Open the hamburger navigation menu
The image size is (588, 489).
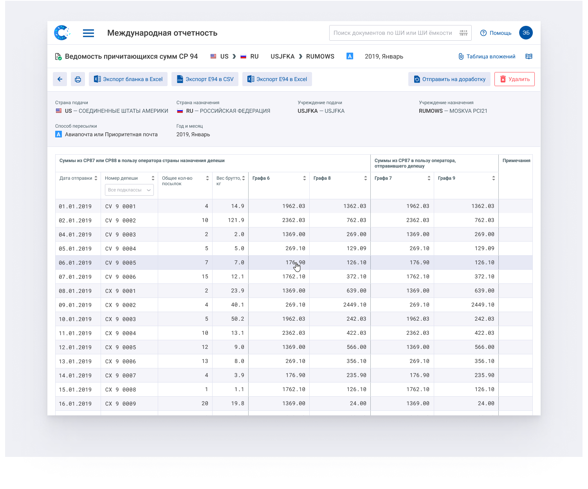pyautogui.click(x=88, y=33)
